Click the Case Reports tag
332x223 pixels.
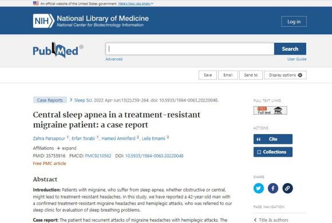click(50, 100)
